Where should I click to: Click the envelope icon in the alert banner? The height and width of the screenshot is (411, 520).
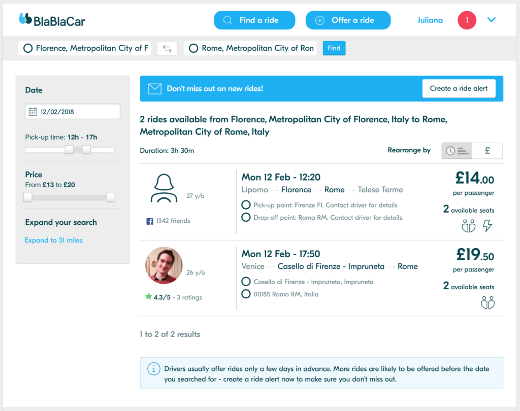[x=154, y=89]
